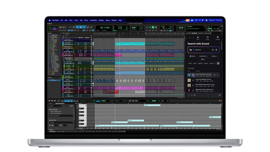Open the Elastic Audio Events dropdown

pos(61,116)
